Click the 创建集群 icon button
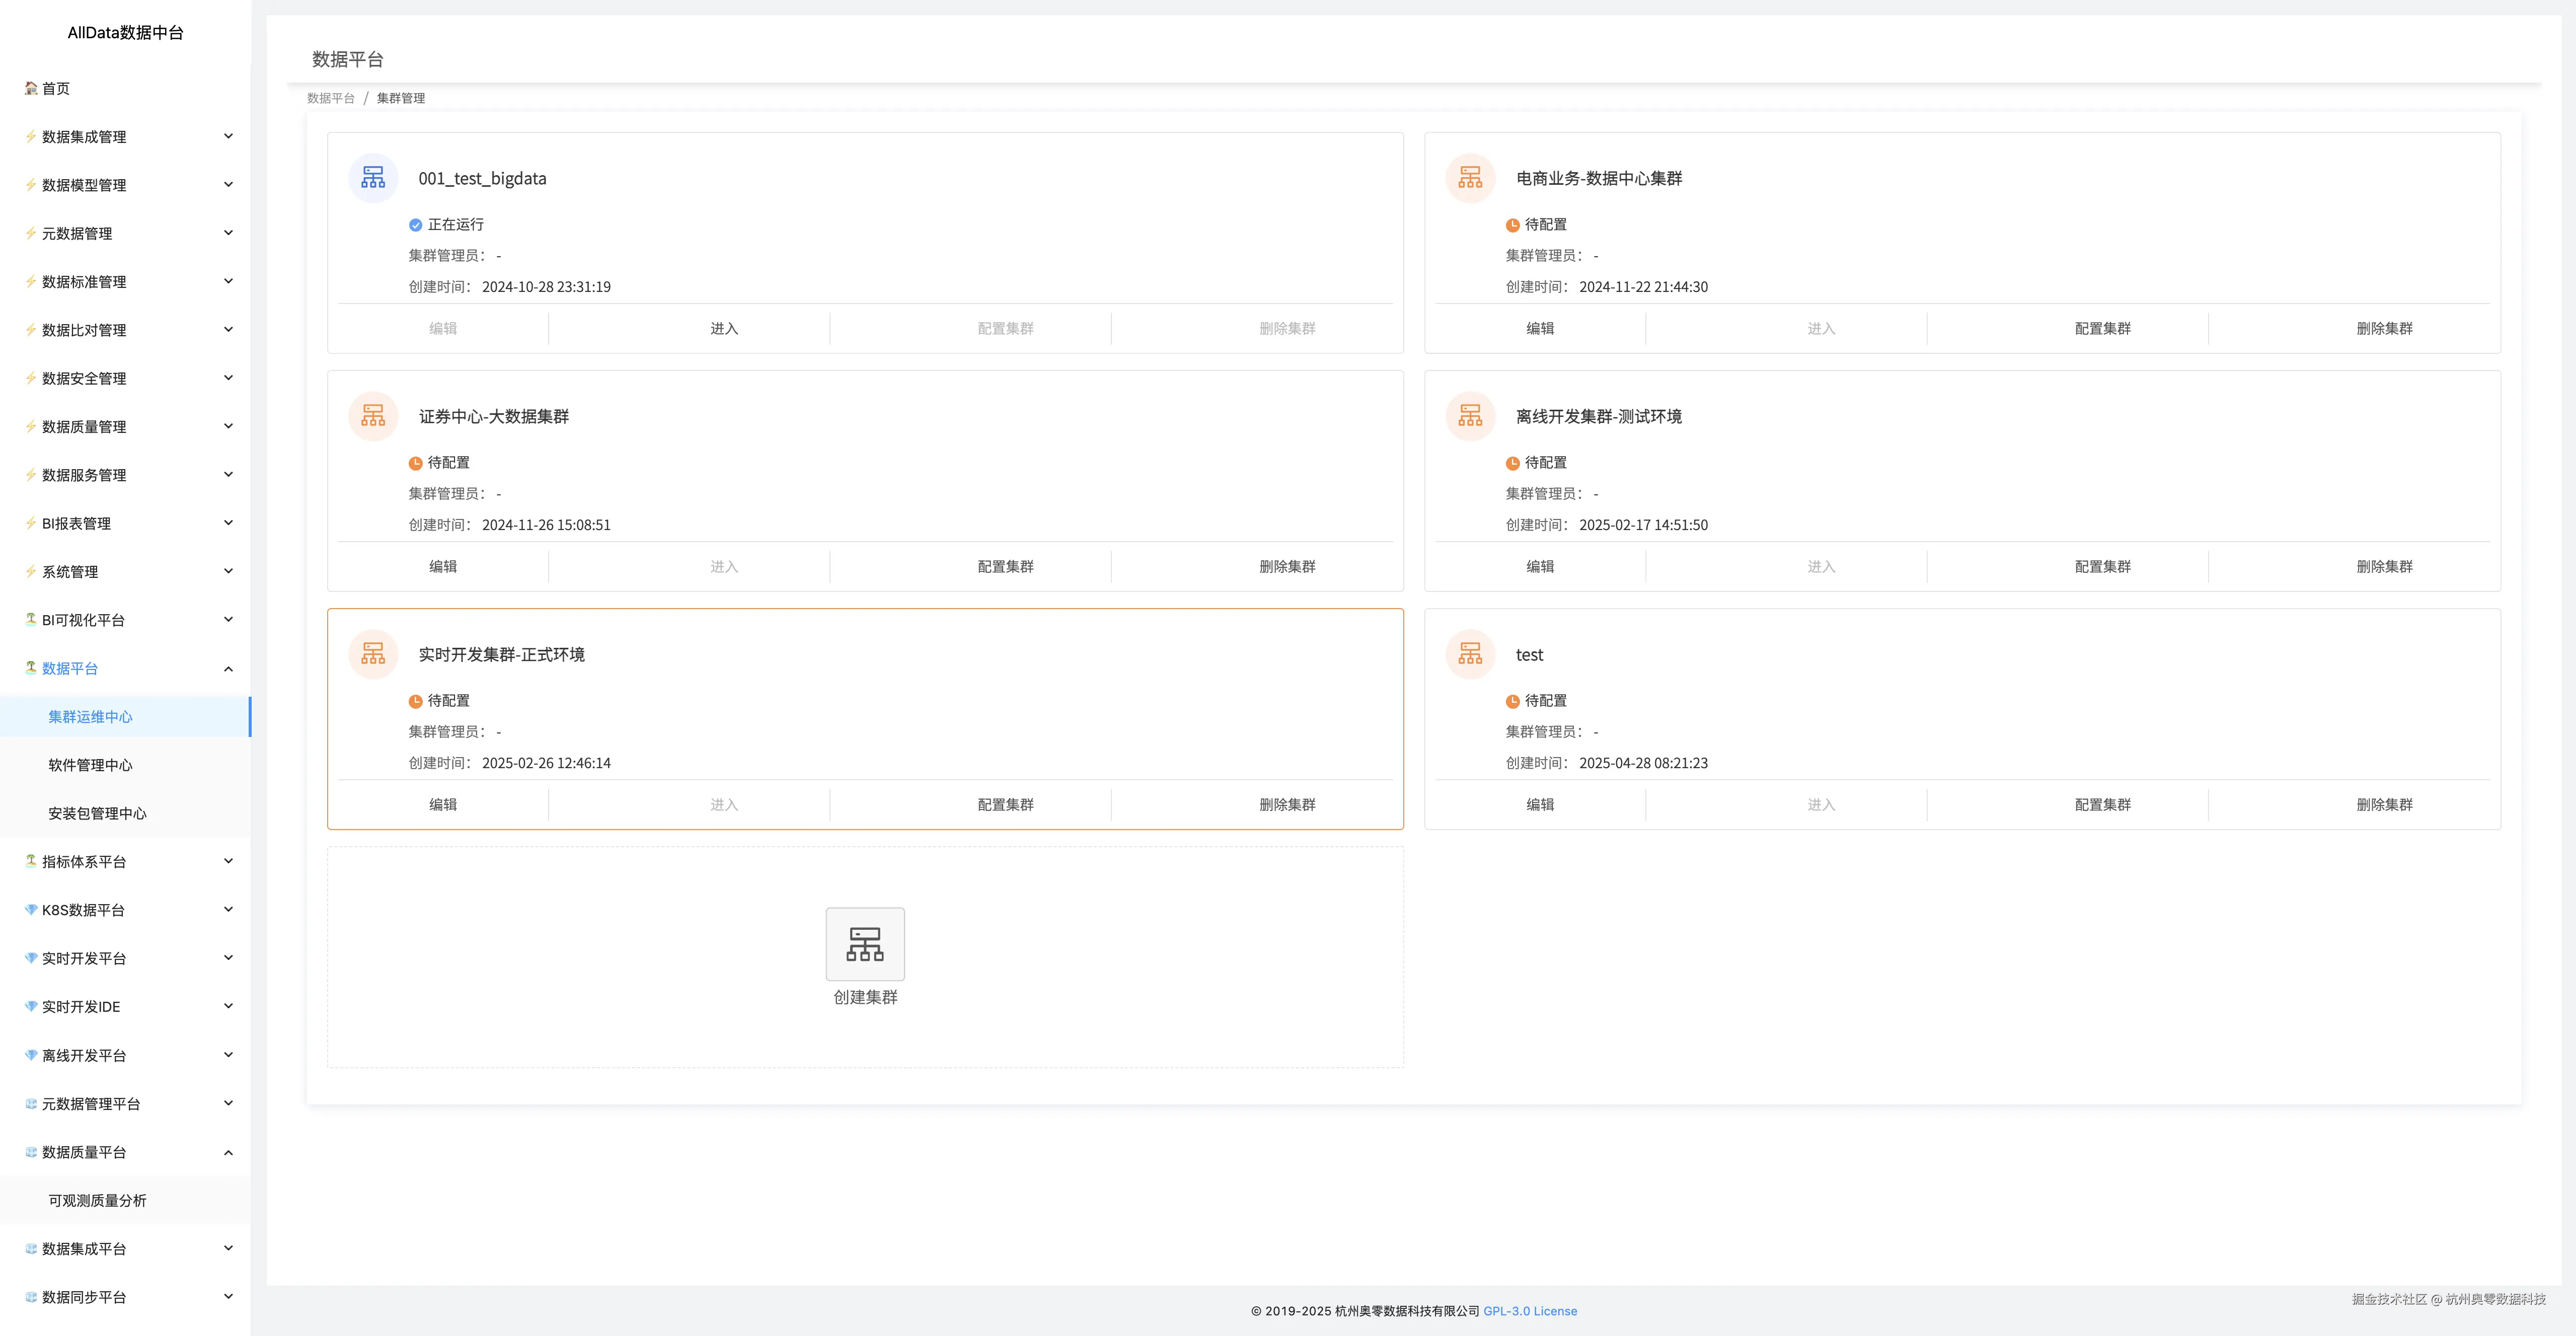Viewport: 2576px width, 1336px height. [x=865, y=944]
